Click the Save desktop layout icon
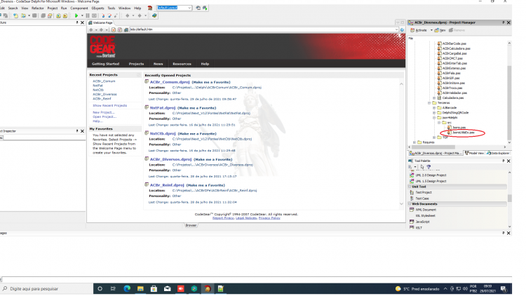The image size is (526, 296). (x=198, y=8)
